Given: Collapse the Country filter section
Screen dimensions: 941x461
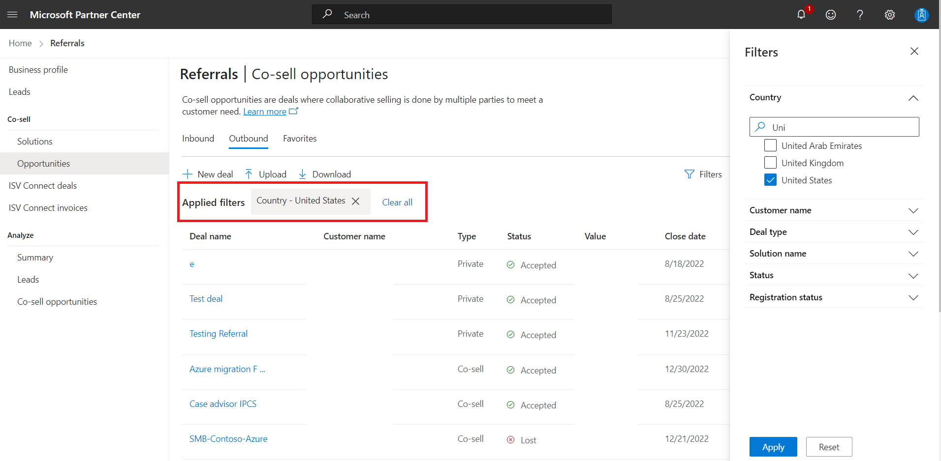Looking at the screenshot, I should click(913, 98).
